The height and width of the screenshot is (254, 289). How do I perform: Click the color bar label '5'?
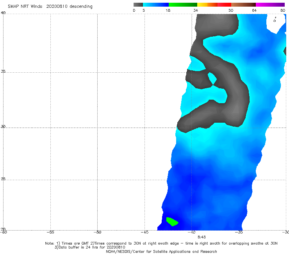(144, 10)
